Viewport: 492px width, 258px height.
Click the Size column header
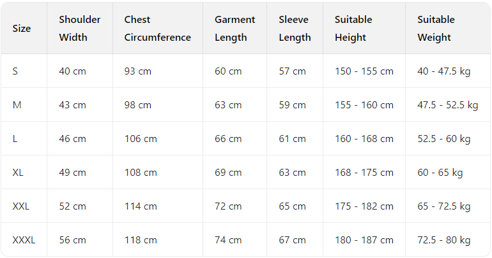click(22, 29)
